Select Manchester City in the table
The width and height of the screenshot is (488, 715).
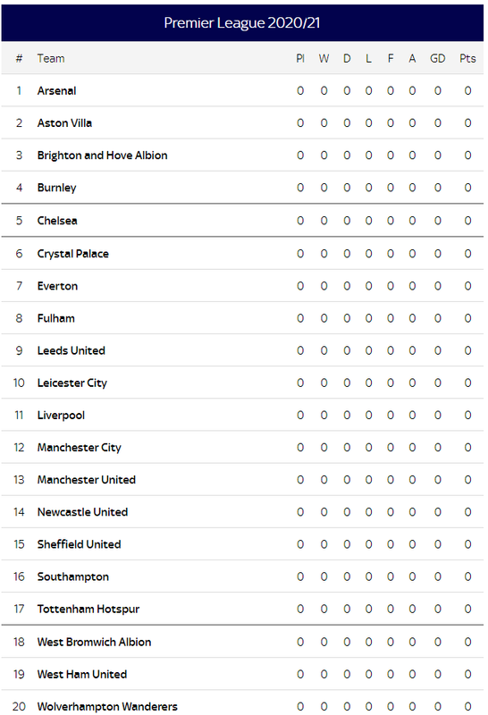click(x=80, y=448)
